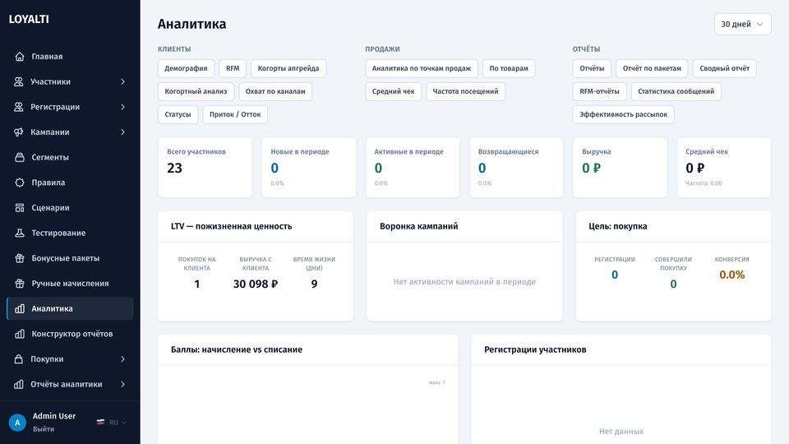The image size is (789, 444).
Task: Expand the Регистрации submenu chevron
Action: coord(122,107)
